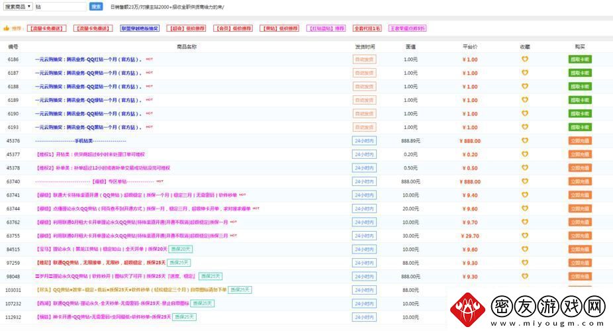This screenshot has height=331, width=613.
Task: Click orange 立即充值 button for item 63744
Action: [x=580, y=209]
